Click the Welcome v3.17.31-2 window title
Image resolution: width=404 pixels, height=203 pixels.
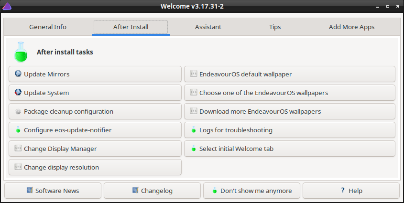192,6
